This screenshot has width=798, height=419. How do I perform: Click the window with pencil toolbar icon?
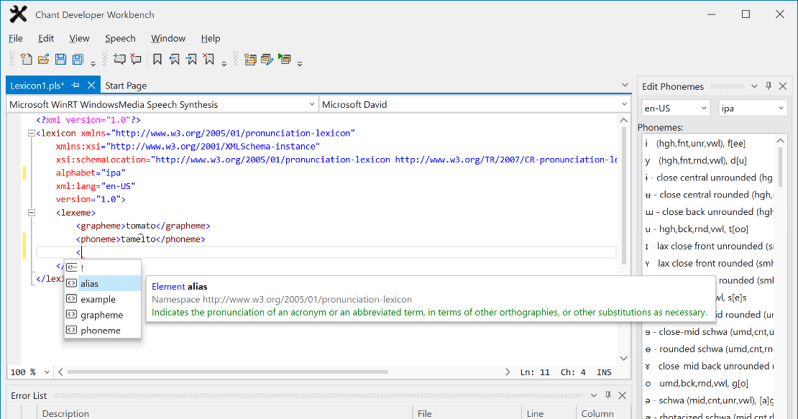(267, 60)
